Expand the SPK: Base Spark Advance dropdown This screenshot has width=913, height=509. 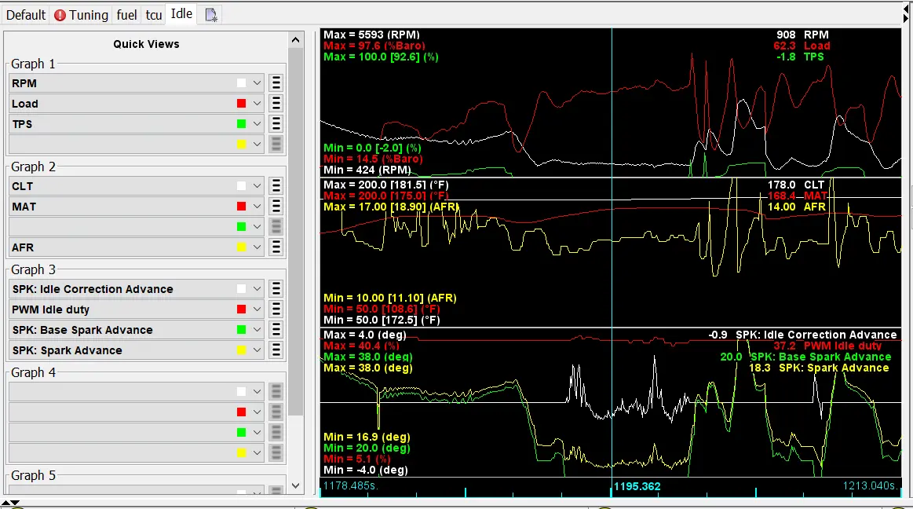pyautogui.click(x=257, y=330)
